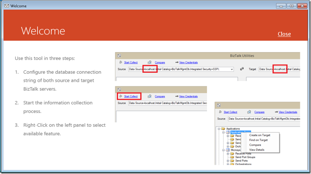Click the Close link in the orange header
Image resolution: width=311 pixels, height=174 pixels.
pos(284,34)
